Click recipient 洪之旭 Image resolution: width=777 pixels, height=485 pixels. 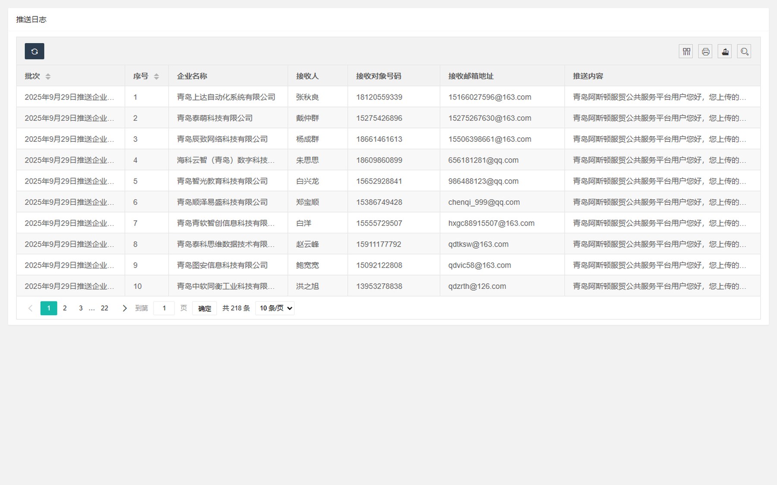(307, 286)
